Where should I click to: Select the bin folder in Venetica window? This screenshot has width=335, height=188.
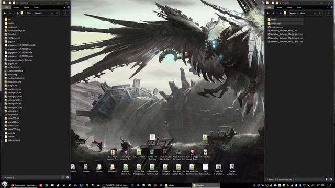click(8, 20)
